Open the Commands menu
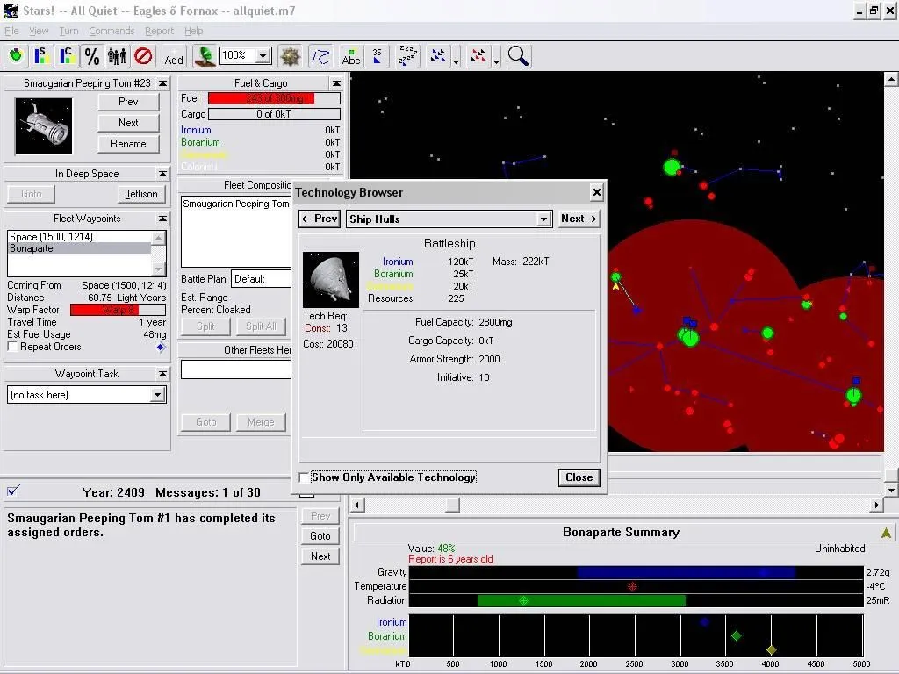 click(111, 31)
